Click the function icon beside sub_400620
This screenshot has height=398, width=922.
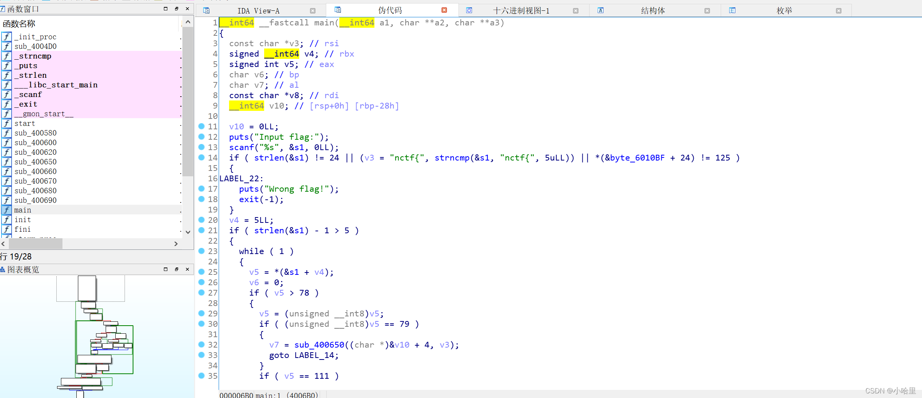[x=7, y=152]
